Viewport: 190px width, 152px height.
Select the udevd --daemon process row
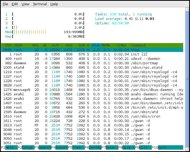[92, 59]
